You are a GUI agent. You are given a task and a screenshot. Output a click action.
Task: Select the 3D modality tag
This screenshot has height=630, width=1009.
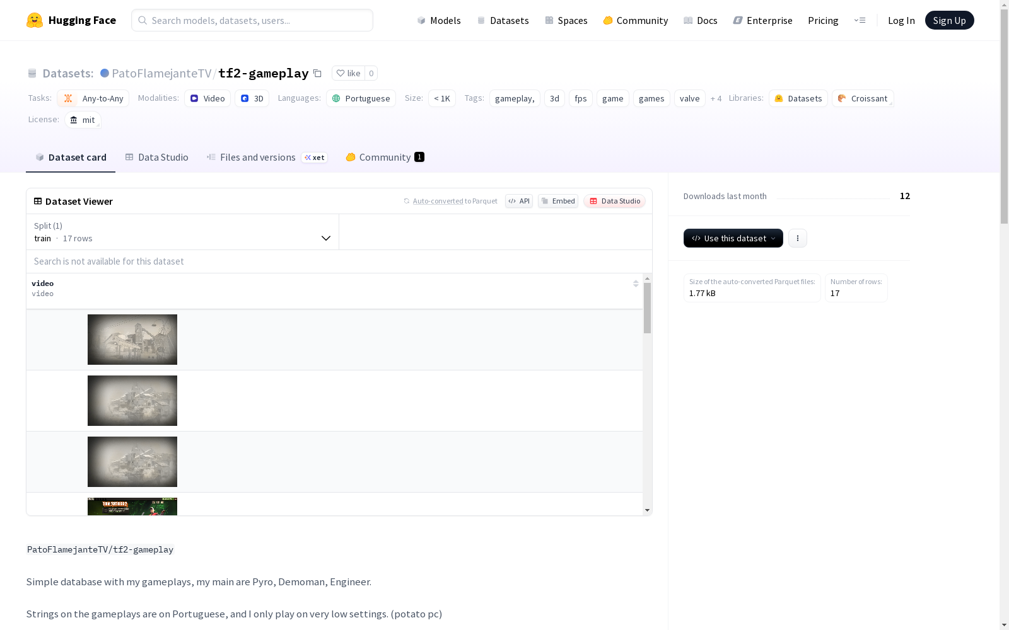tap(252, 98)
